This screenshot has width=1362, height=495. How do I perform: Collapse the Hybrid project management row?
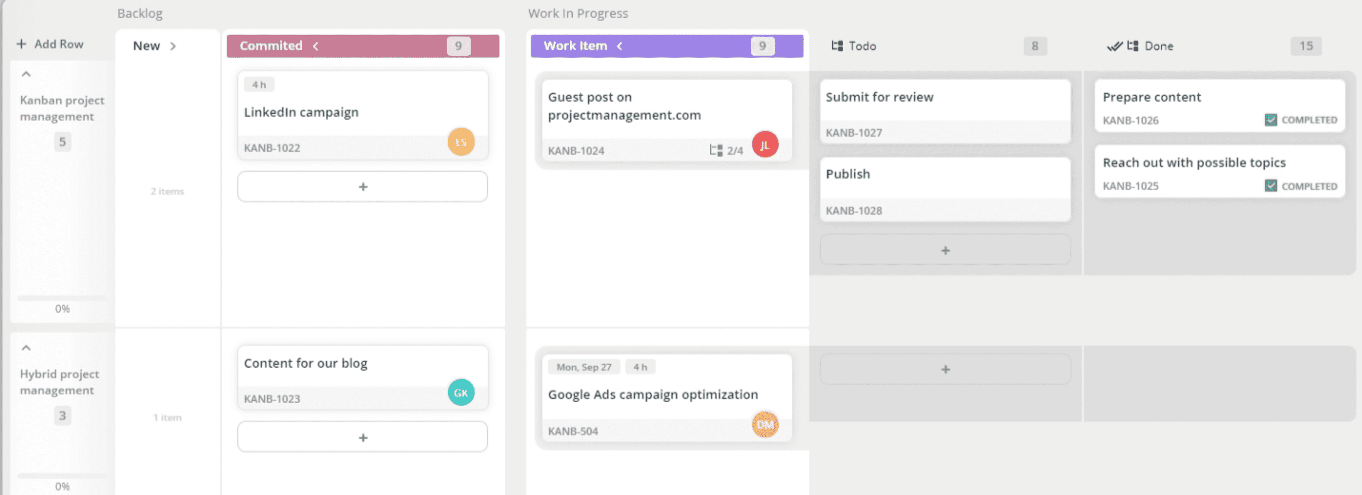pyautogui.click(x=26, y=348)
